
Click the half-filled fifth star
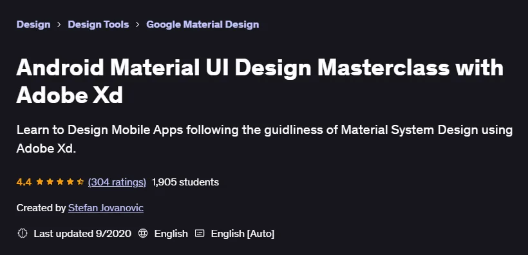(x=80, y=182)
